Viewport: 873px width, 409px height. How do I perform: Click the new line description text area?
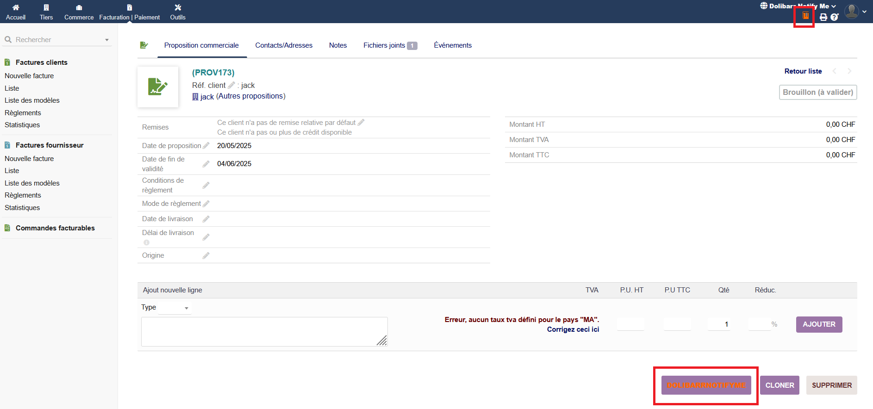264,331
